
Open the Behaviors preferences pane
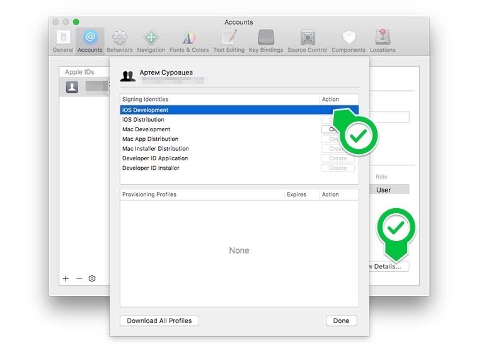coord(120,42)
